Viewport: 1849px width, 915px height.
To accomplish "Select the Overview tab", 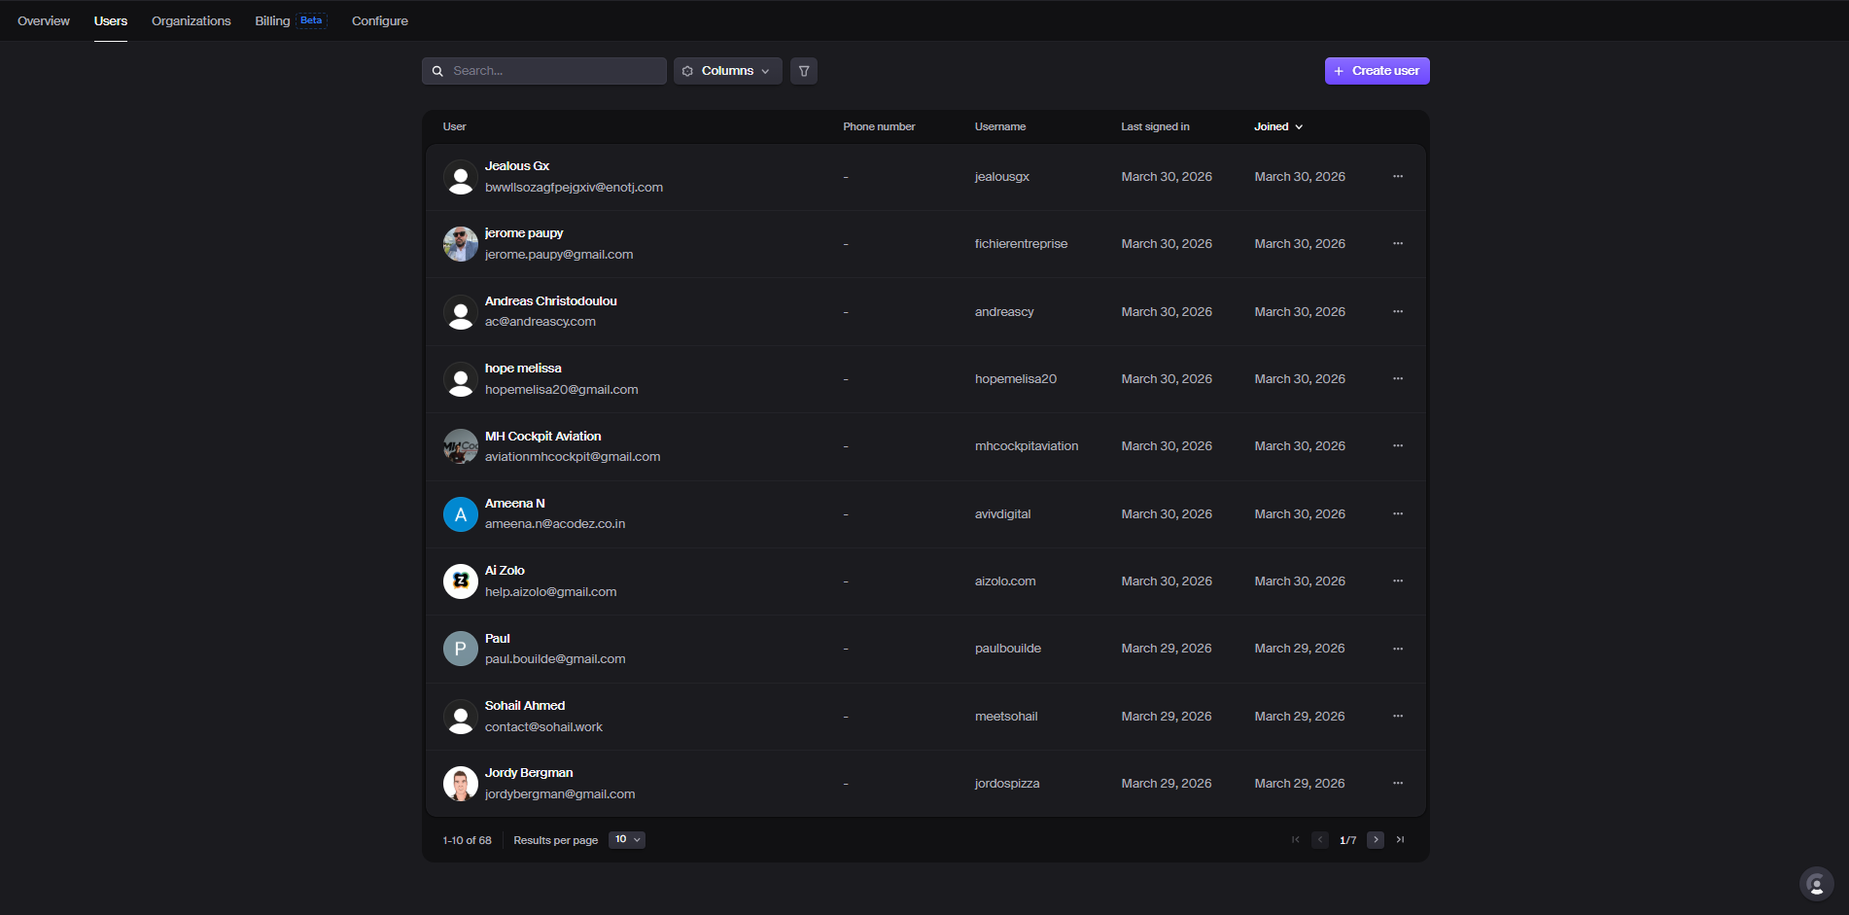I will point(44,21).
